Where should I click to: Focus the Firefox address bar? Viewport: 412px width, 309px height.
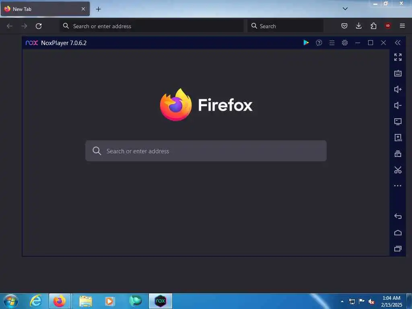[x=152, y=26]
